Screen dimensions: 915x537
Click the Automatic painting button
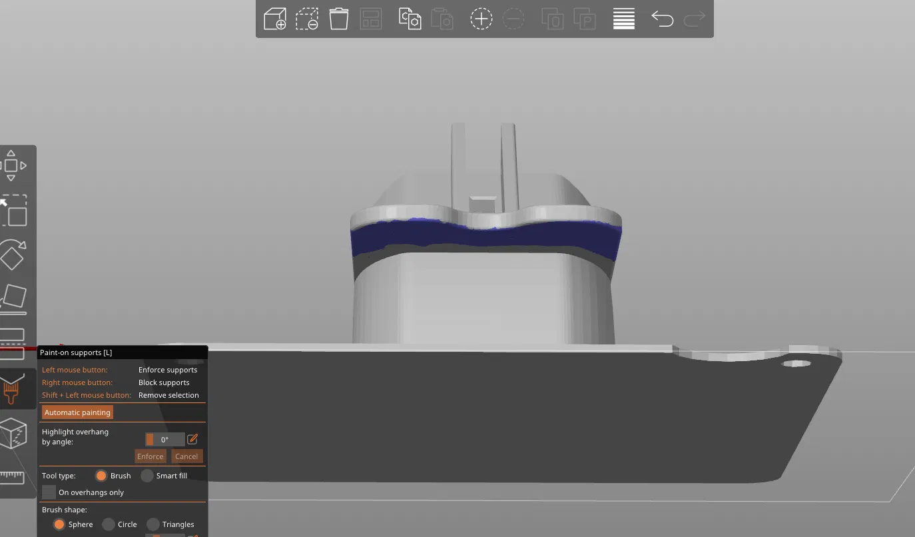[x=77, y=412]
